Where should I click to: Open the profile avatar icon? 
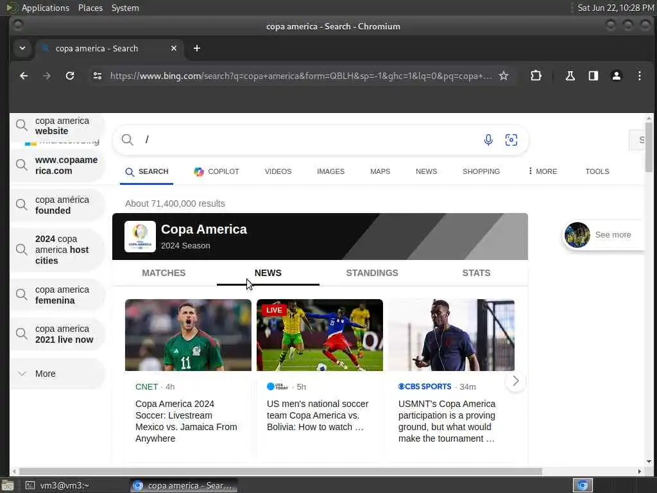tap(617, 76)
